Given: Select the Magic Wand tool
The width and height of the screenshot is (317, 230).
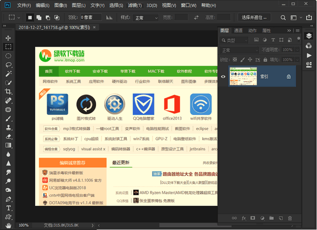Looking at the screenshot, I should 8,74.
